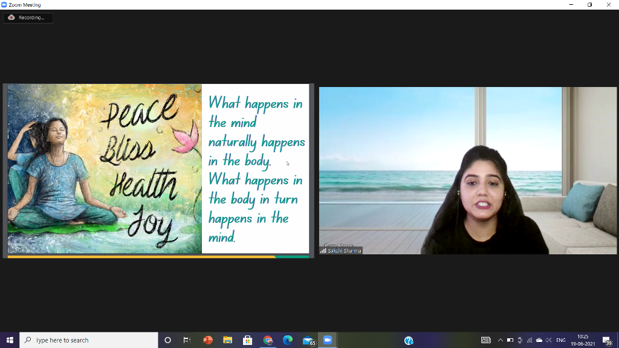Click the Type here to search box
The width and height of the screenshot is (619, 348).
click(89, 340)
